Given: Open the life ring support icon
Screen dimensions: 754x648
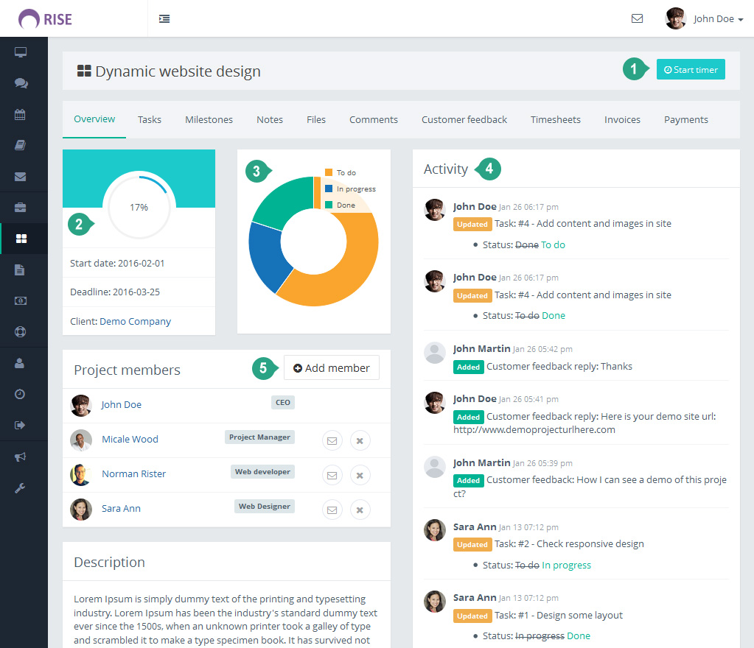Looking at the screenshot, I should [21, 332].
